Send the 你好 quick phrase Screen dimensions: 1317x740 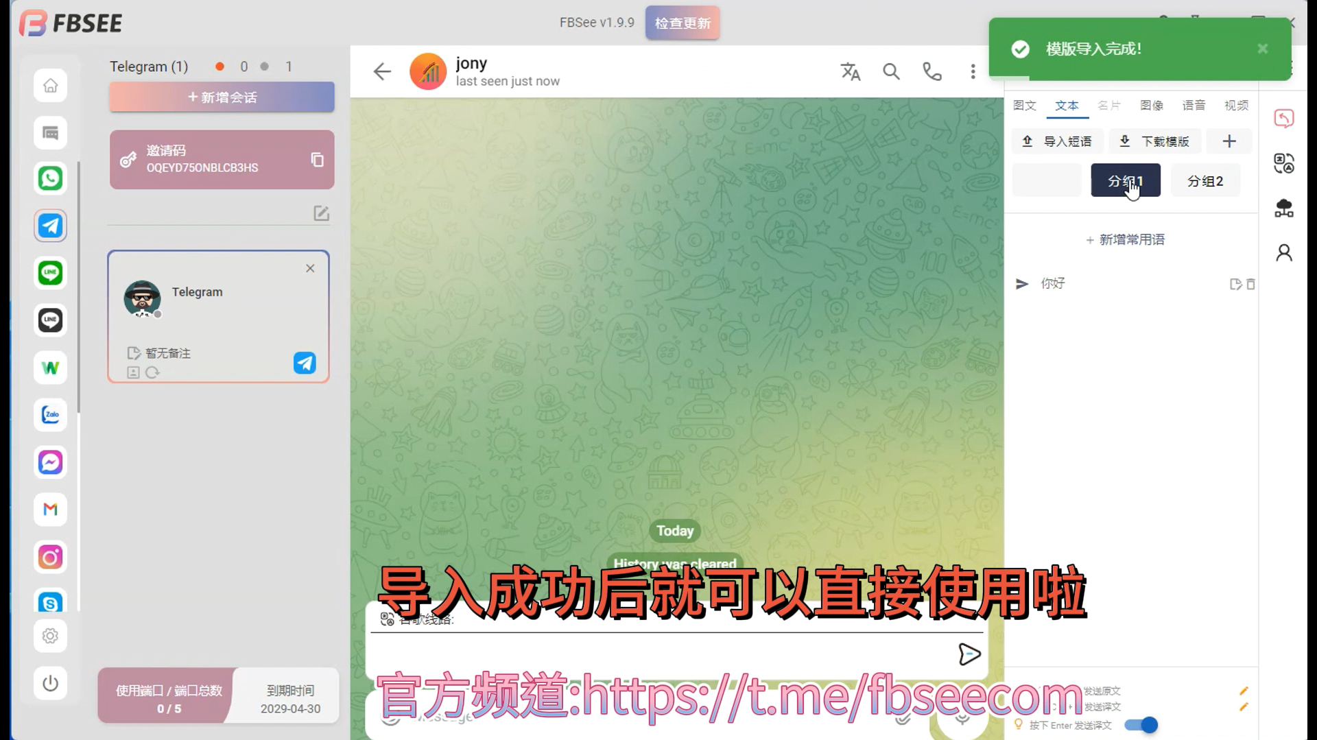click(x=1022, y=284)
